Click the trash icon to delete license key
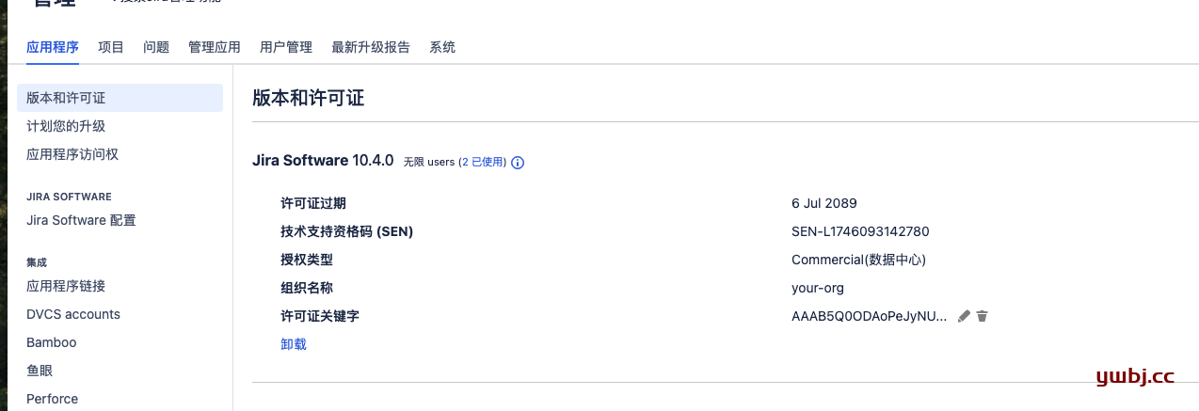This screenshot has height=411, width=1199. (x=982, y=316)
